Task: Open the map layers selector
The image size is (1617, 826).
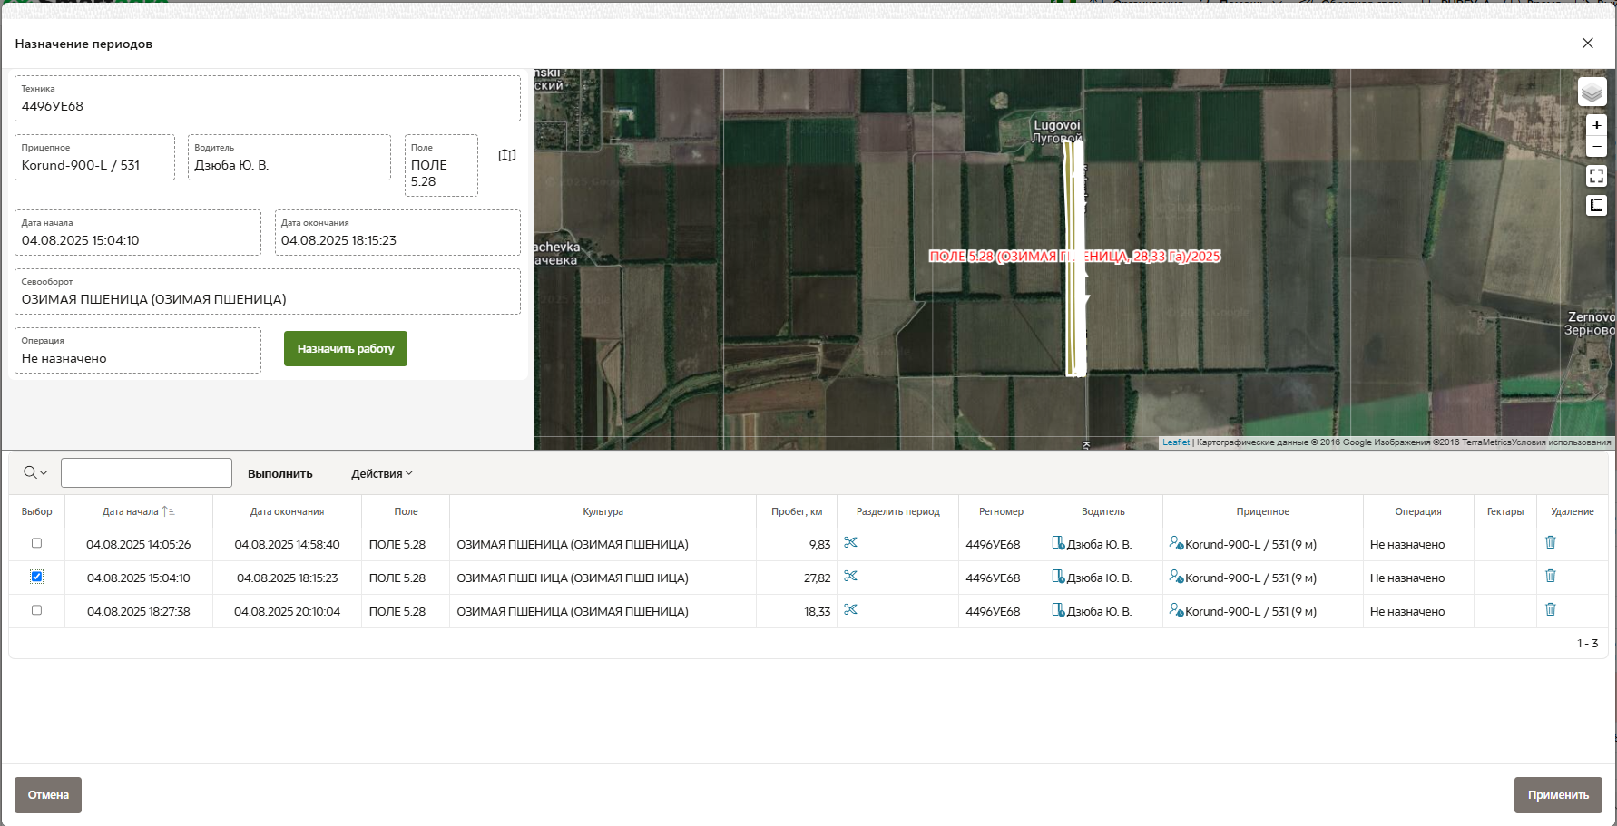Action: click(1592, 92)
